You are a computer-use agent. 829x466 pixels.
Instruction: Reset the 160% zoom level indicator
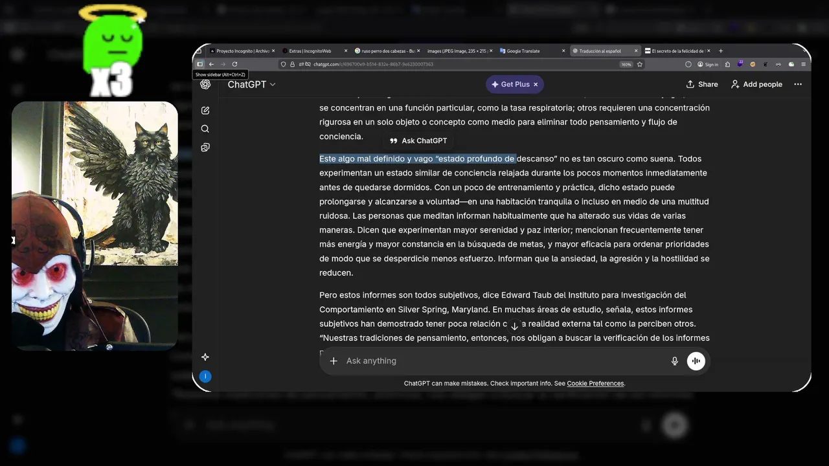point(626,64)
